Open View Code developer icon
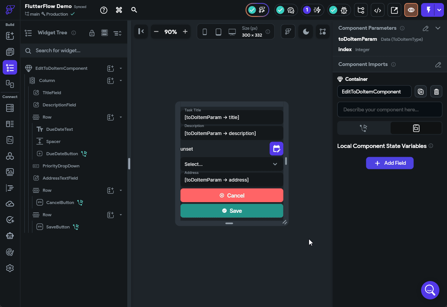 click(x=378, y=10)
